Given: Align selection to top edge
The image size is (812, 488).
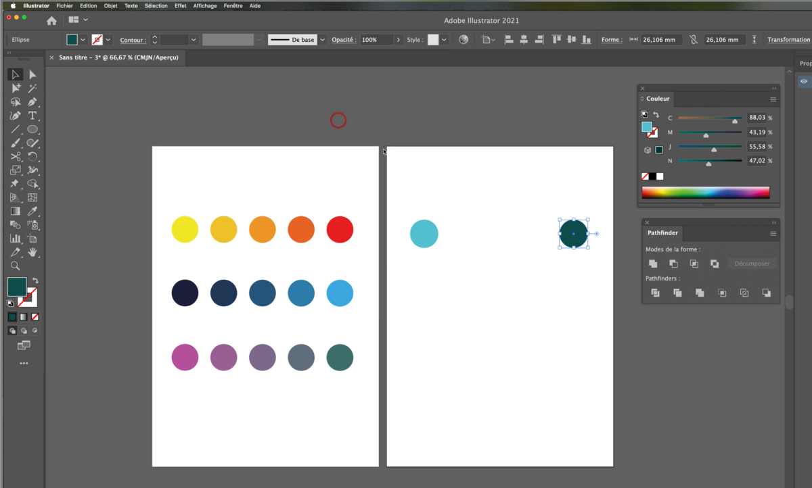Looking at the screenshot, I should click(557, 40).
